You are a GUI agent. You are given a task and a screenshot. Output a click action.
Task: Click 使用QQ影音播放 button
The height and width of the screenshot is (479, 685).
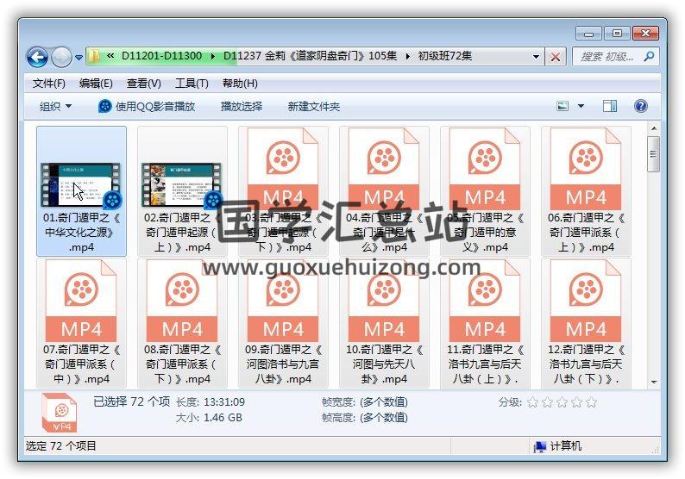tap(147, 106)
